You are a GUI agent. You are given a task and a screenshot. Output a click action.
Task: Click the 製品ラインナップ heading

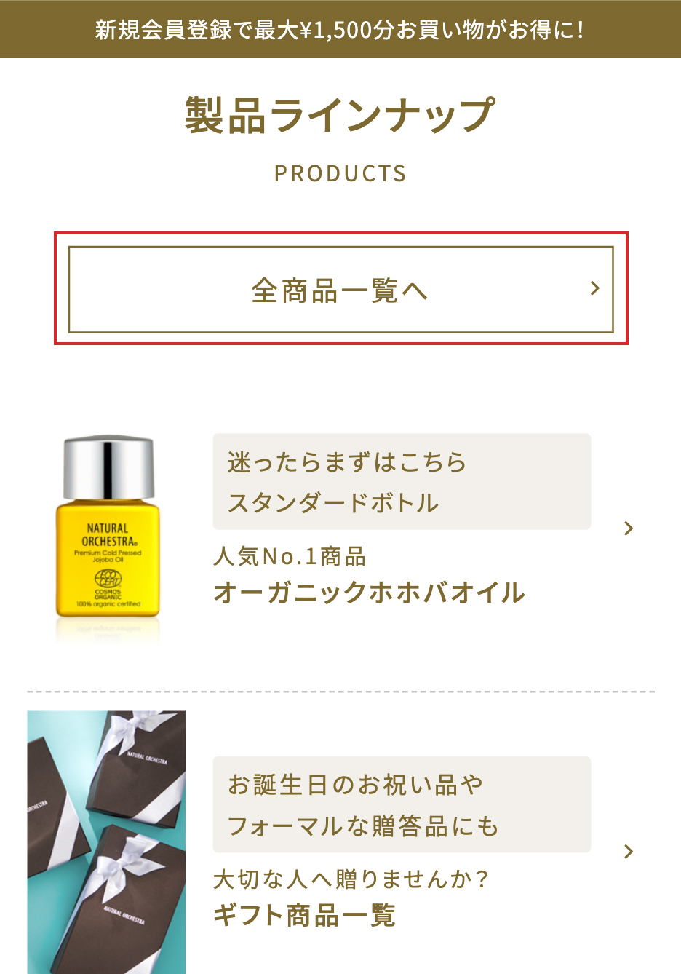(x=340, y=115)
